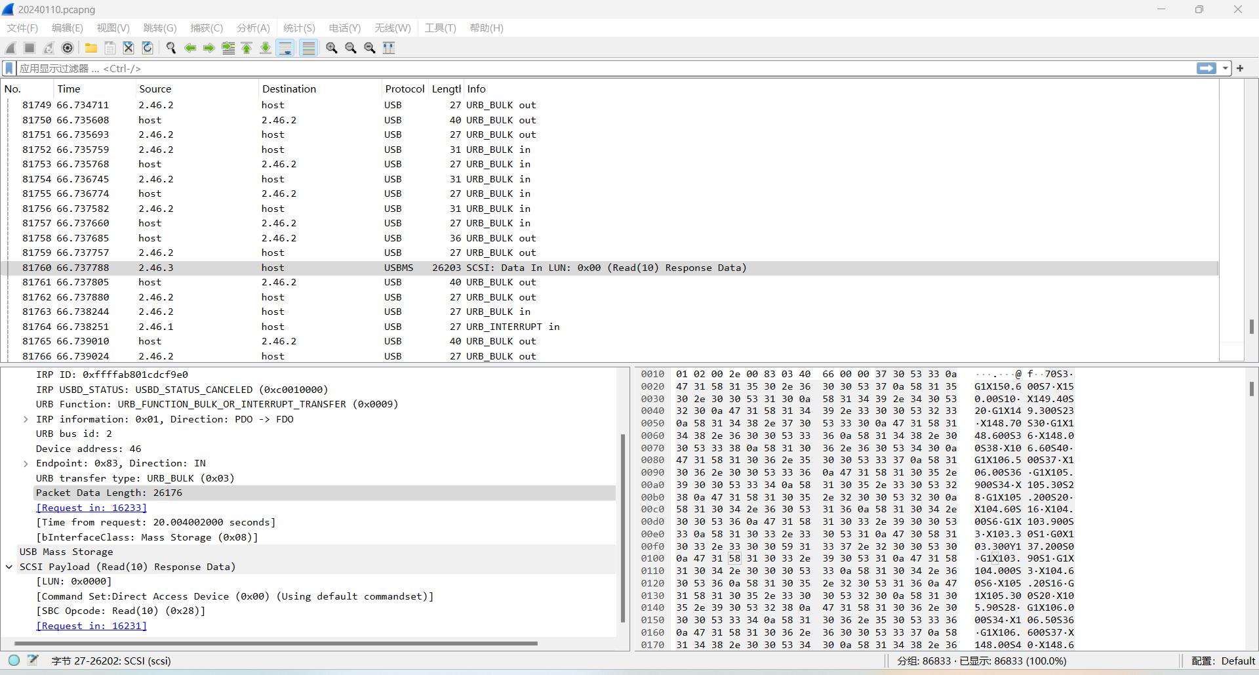This screenshot has height=675, width=1259.
Task: Click the resize columns toolbar icon
Action: click(389, 48)
